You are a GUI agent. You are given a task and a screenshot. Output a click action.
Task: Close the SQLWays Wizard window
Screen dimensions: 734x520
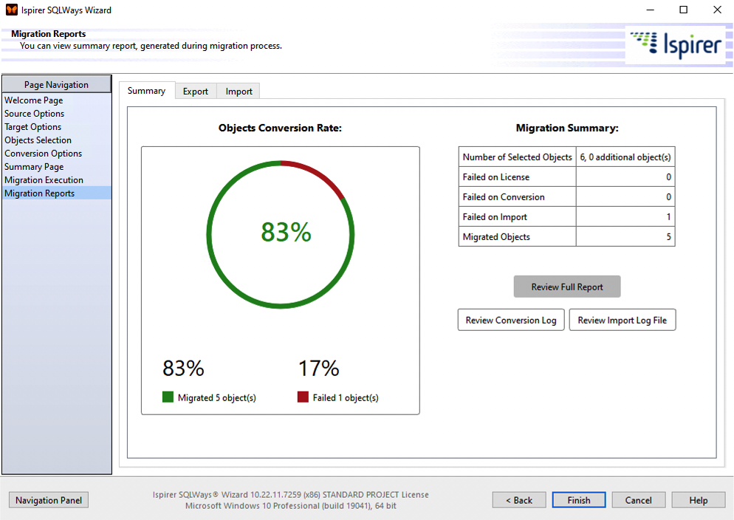pos(717,10)
